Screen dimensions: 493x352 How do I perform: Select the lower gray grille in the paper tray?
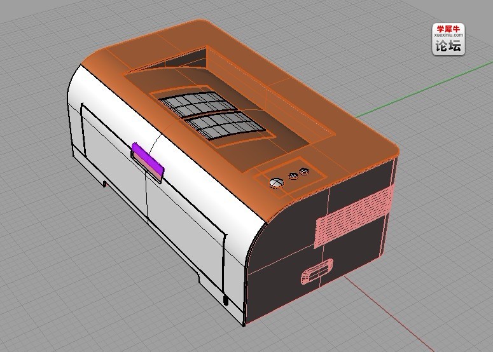pos(225,126)
